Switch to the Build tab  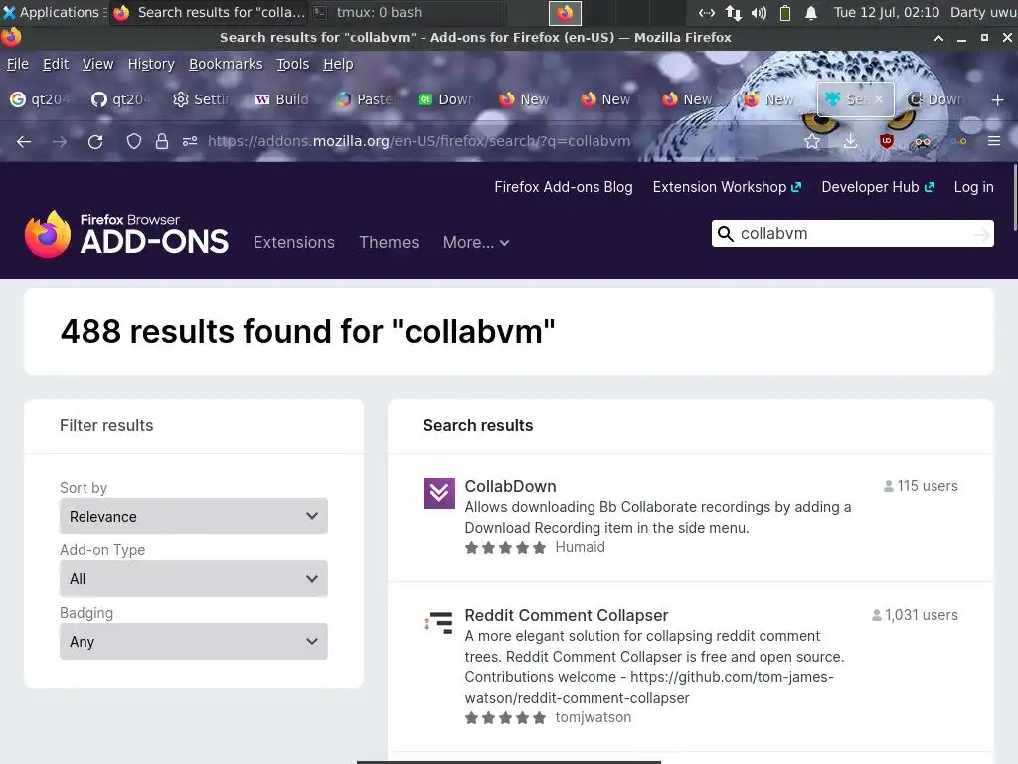coord(282,99)
